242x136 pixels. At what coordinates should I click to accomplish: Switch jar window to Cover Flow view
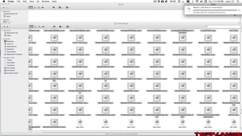[x=43, y=7]
